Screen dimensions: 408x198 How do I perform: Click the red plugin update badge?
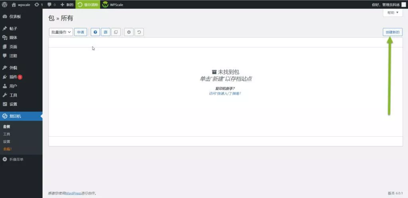(20, 77)
